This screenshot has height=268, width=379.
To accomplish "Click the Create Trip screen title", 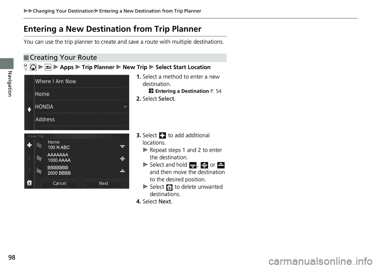I will tap(35, 136).
